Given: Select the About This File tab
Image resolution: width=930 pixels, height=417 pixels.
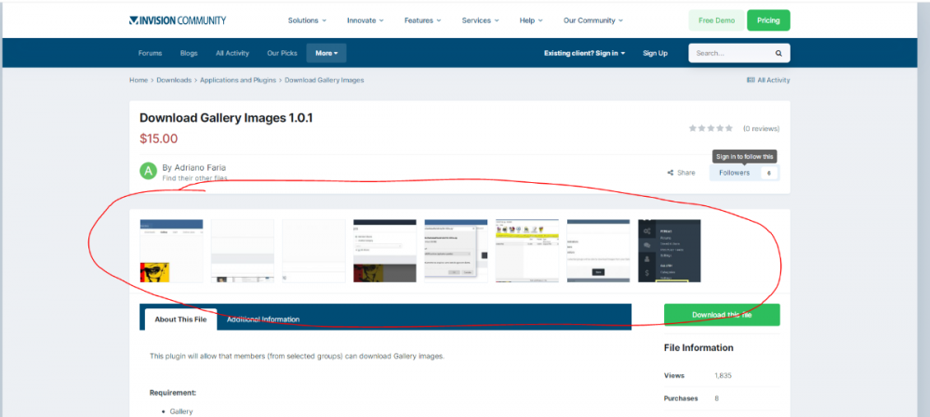Looking at the screenshot, I should pyautogui.click(x=179, y=319).
